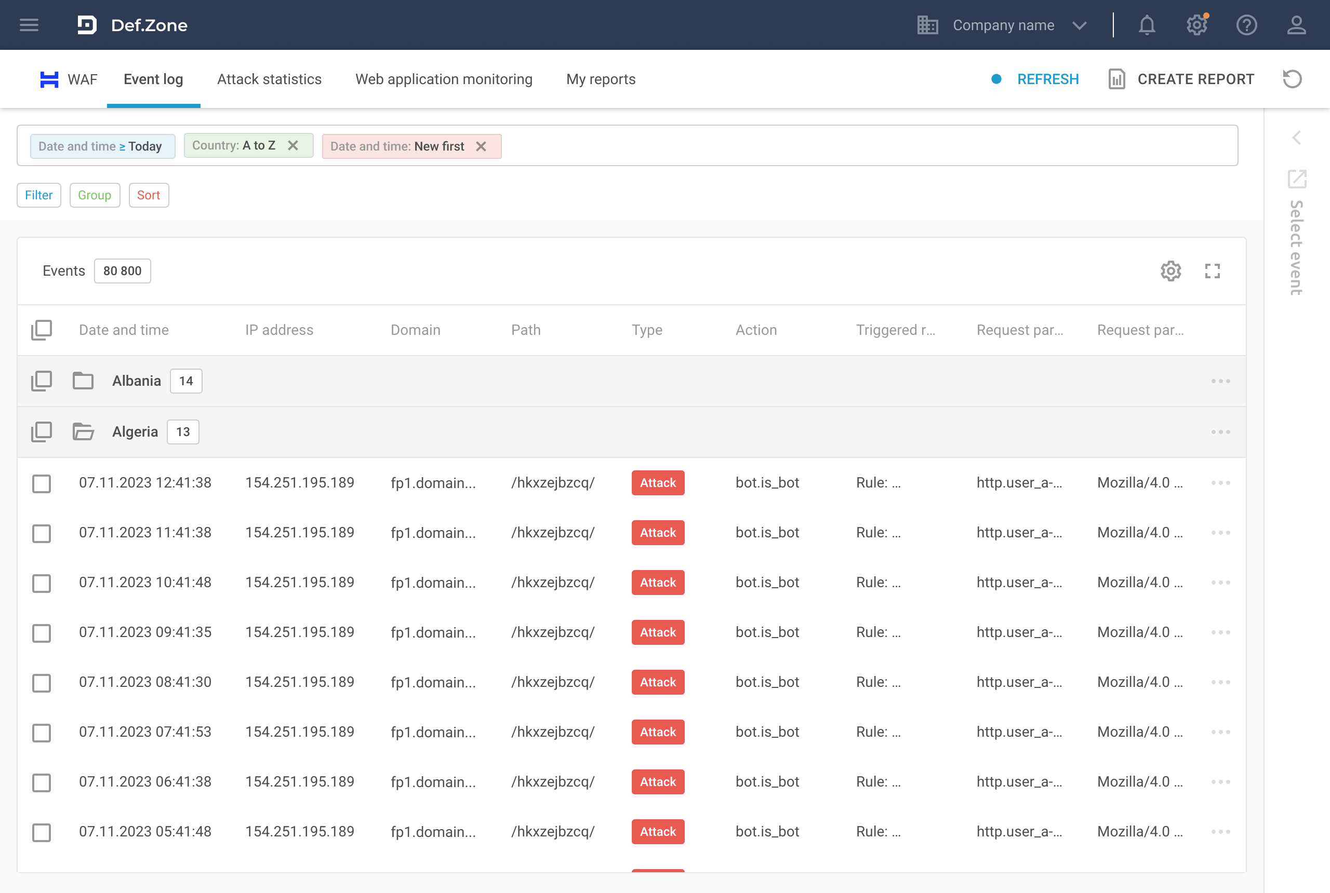Open the hamburger navigation menu
This screenshot has height=893, width=1330.
[x=29, y=25]
